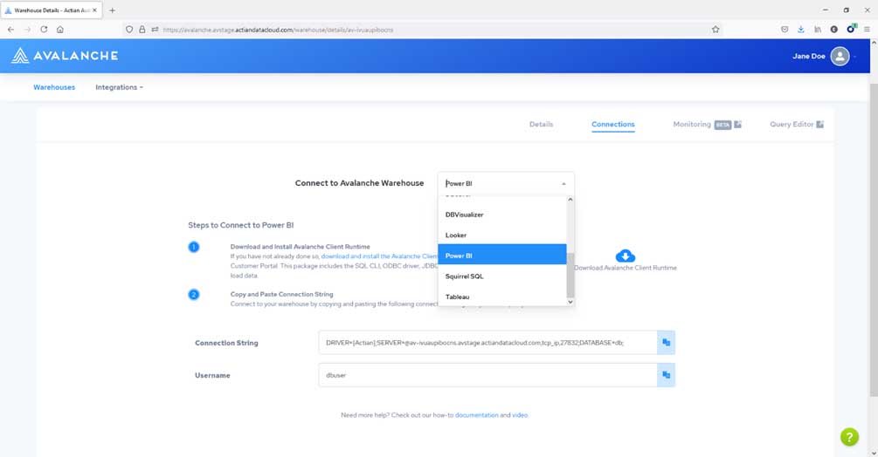This screenshot has height=457, width=878.
Task: Click the lock site security icon
Action: click(142, 30)
